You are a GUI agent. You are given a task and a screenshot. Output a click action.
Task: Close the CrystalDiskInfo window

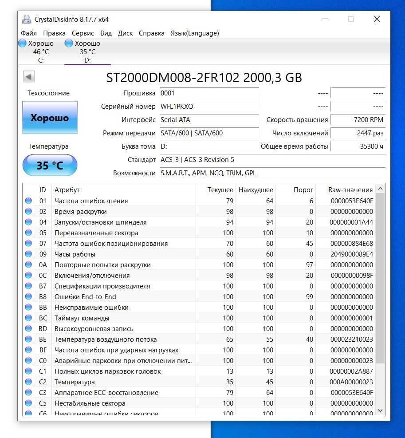coord(377,19)
